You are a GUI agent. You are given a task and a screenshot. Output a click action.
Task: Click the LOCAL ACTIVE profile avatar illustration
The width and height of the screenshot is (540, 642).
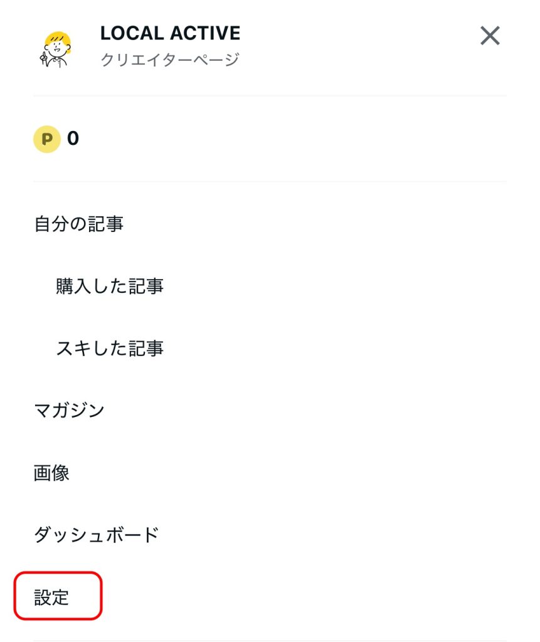tap(56, 49)
